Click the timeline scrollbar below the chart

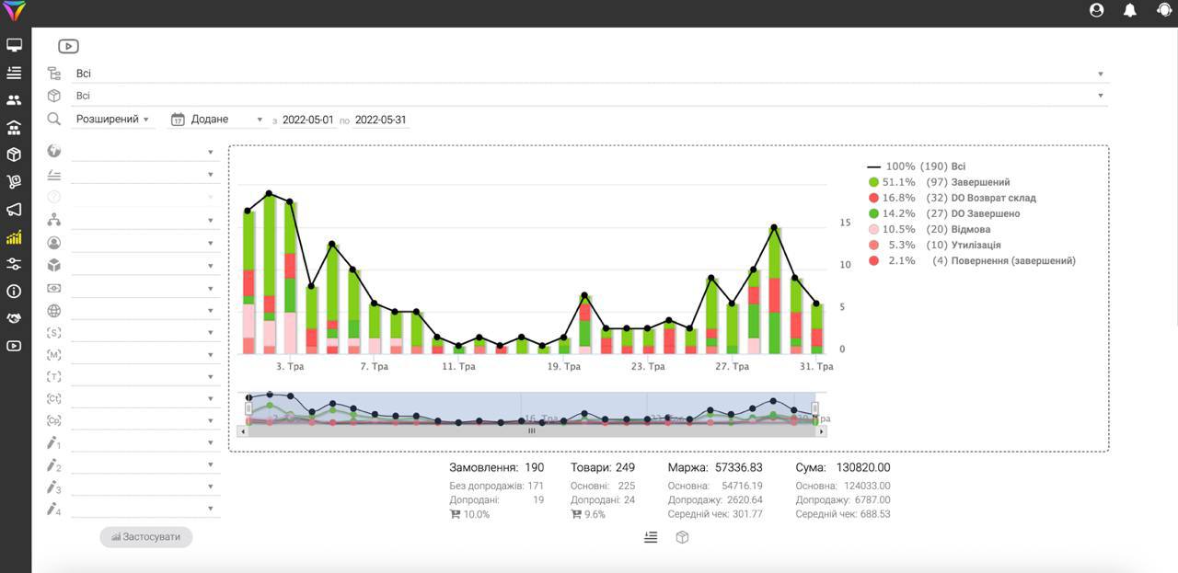point(531,430)
